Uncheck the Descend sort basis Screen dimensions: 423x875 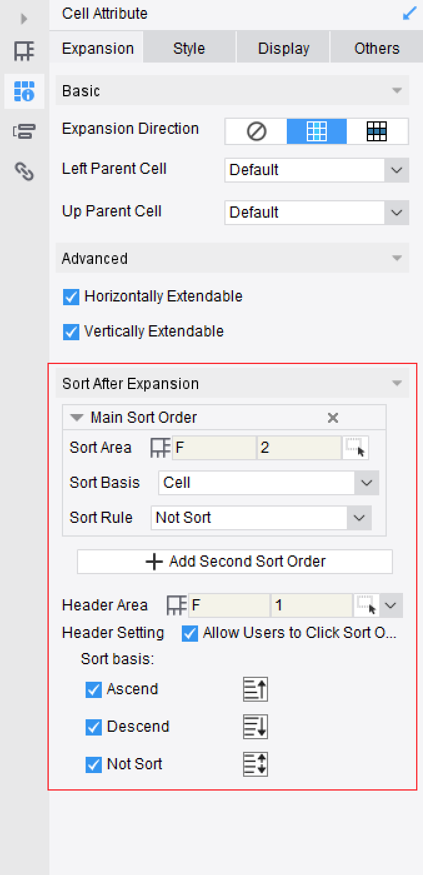point(94,727)
